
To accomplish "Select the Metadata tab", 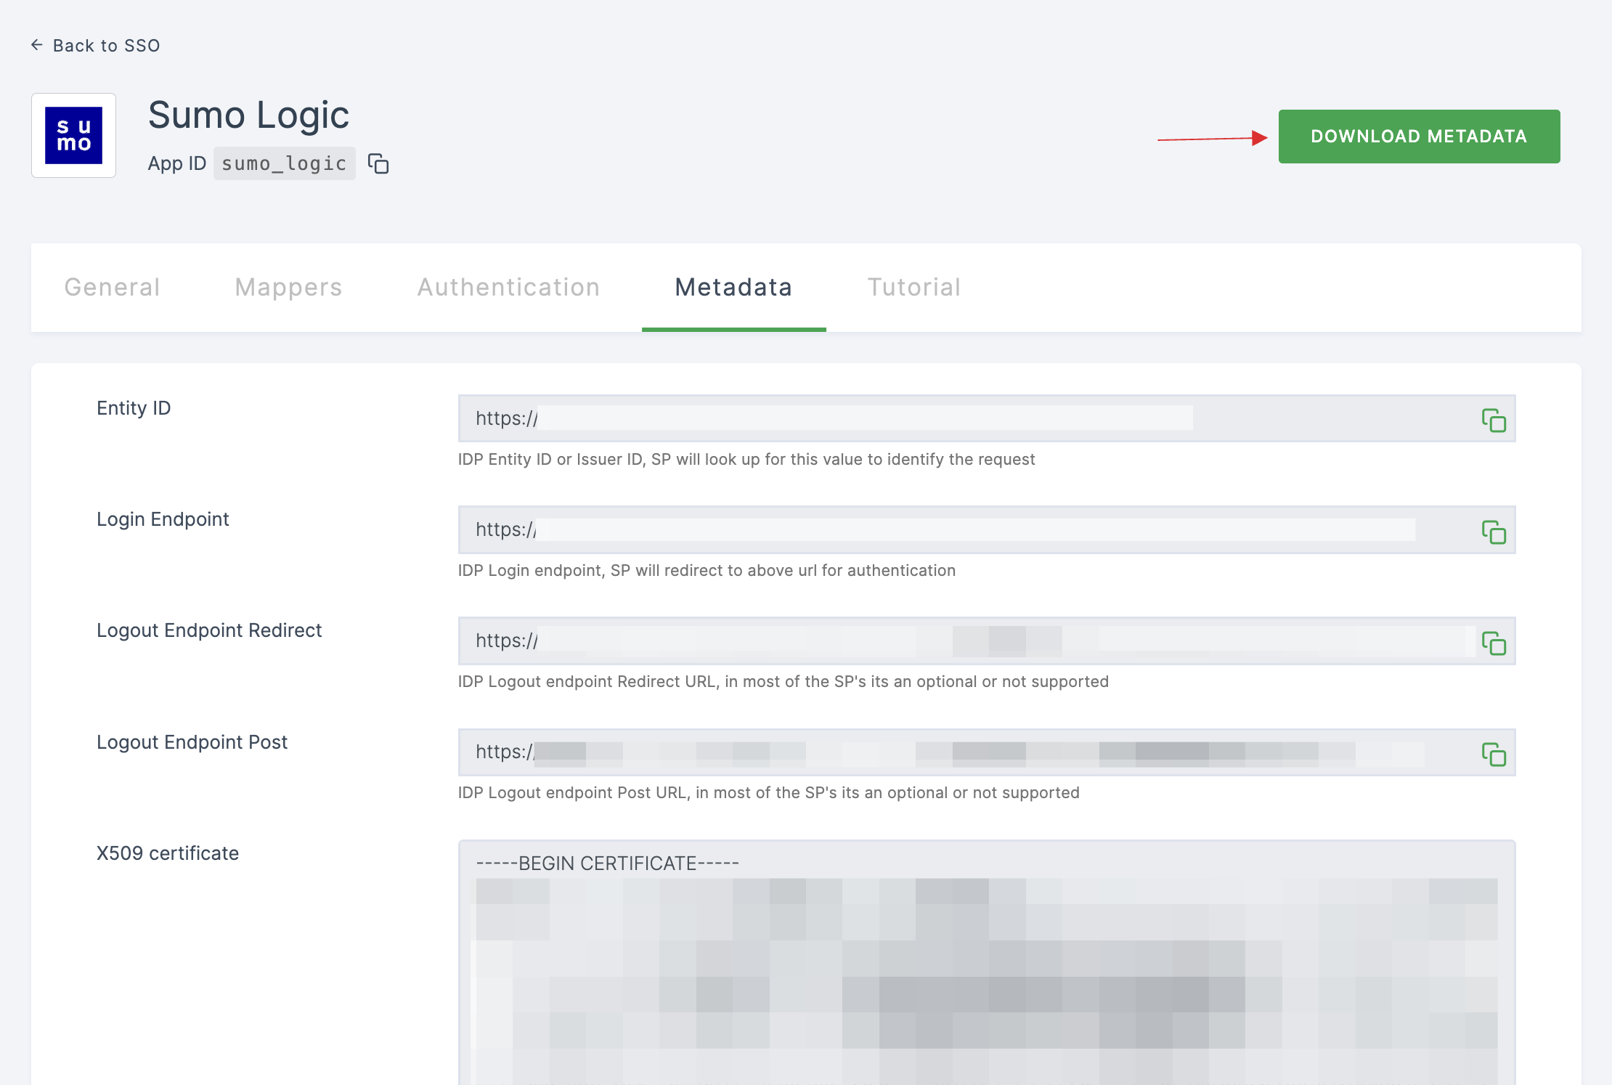I will 734,288.
